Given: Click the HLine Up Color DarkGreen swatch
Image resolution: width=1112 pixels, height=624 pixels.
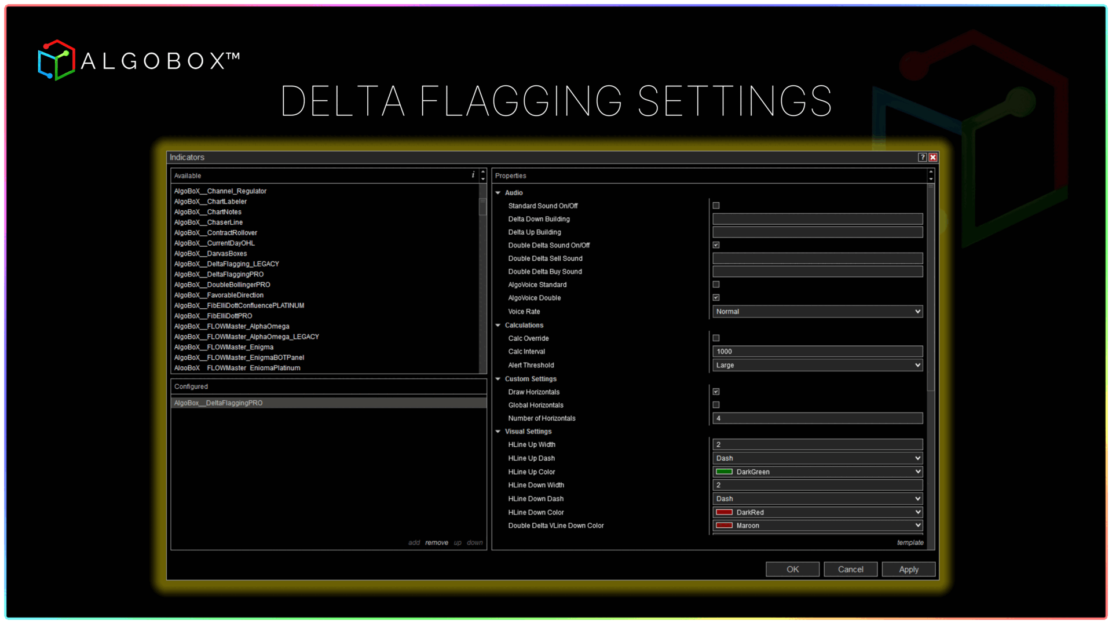Looking at the screenshot, I should click(724, 472).
